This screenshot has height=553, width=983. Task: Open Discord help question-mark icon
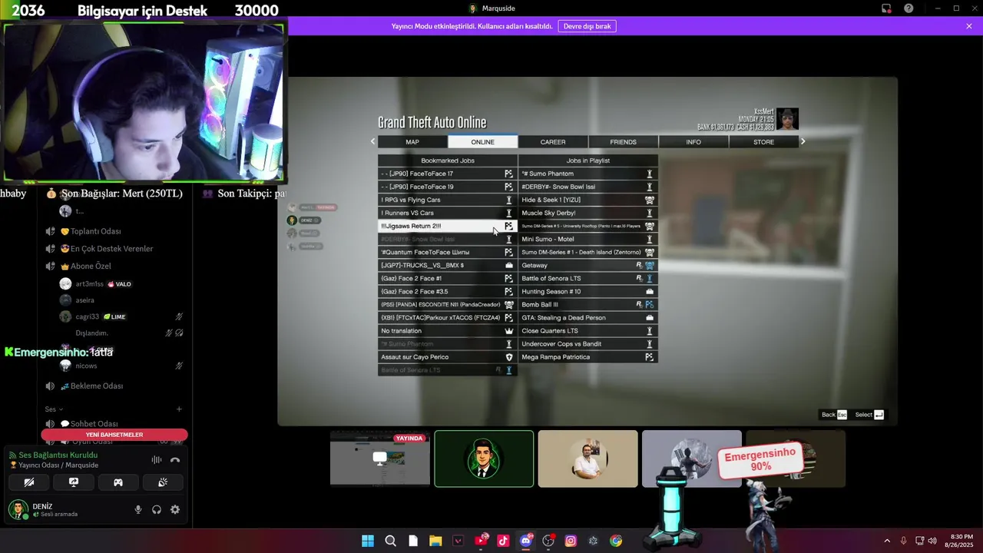point(909,8)
